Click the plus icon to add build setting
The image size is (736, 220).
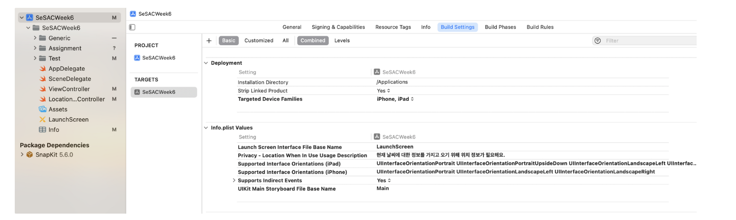coord(209,41)
